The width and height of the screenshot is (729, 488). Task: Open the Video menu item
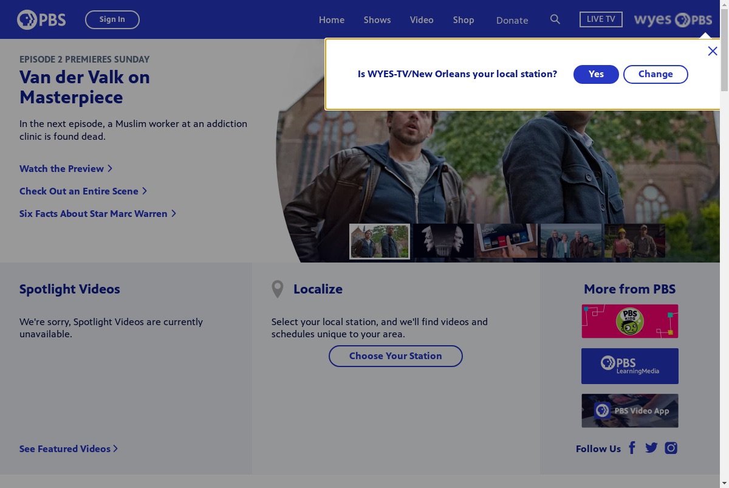tap(422, 20)
